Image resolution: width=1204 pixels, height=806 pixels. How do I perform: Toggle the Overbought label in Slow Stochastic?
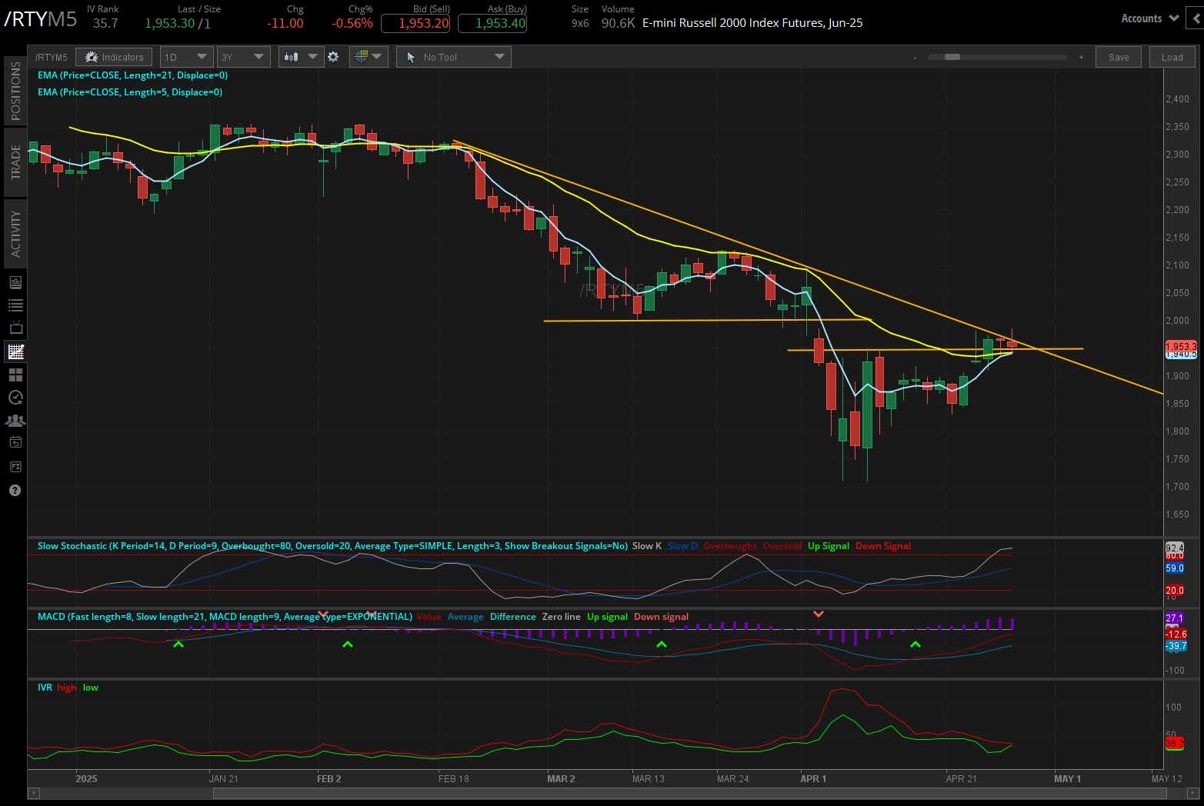[729, 546]
